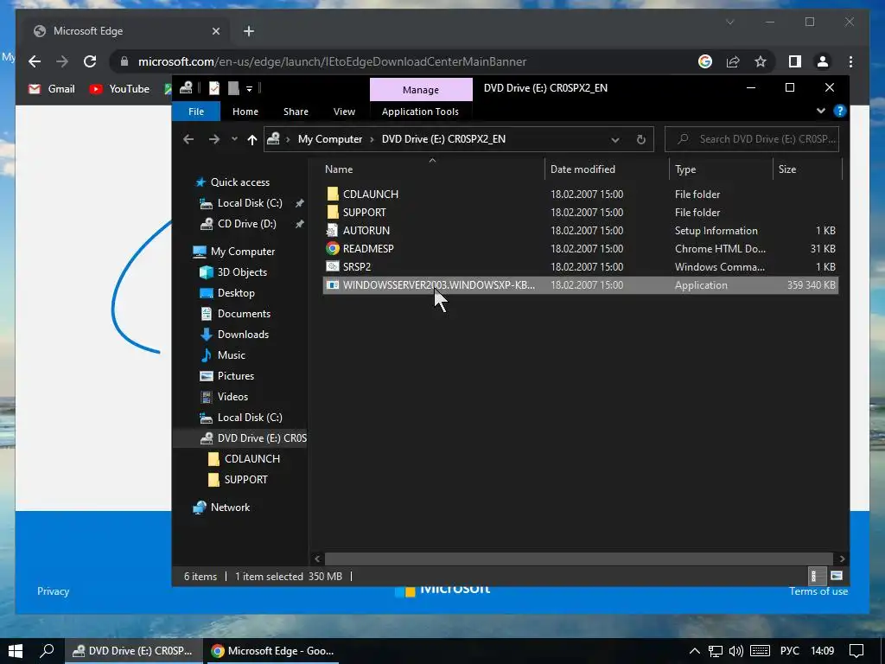Open Desktop folder in sidebar
Viewport: 885px width, 664px height.
236,293
